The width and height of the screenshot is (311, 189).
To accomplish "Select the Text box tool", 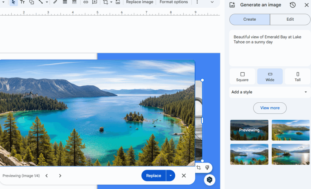I will tap(22, 2).
